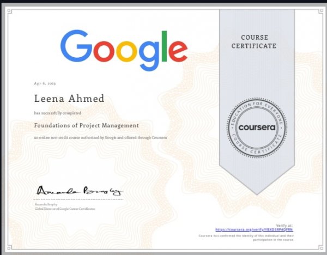Click the "has successfully completed" text
The width and height of the screenshot is (327, 255).
pyautogui.click(x=58, y=113)
